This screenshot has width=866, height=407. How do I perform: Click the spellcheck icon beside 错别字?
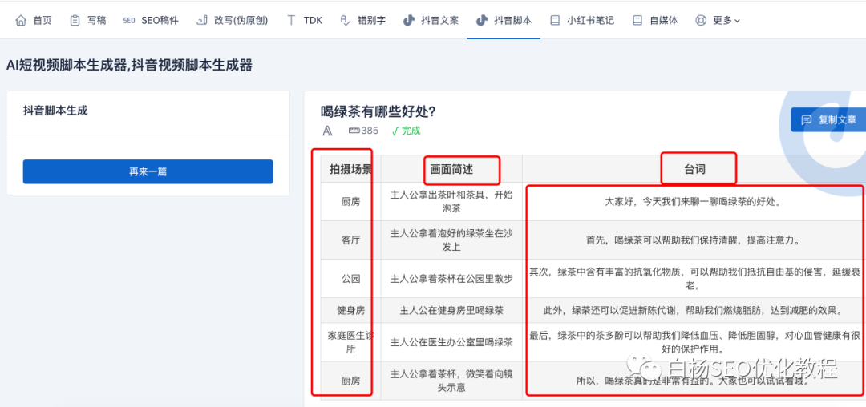[345, 21]
